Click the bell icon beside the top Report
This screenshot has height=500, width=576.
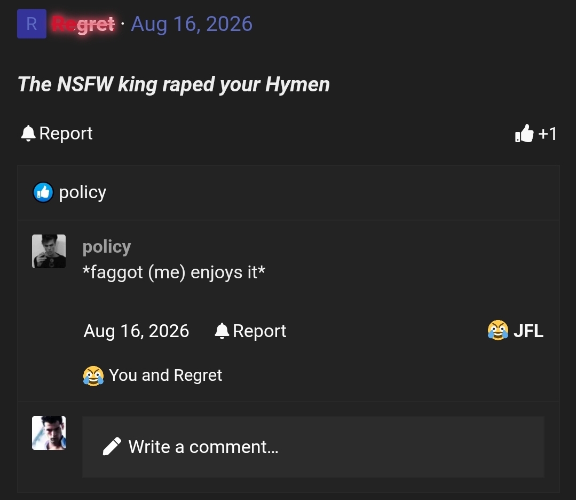[x=28, y=134]
